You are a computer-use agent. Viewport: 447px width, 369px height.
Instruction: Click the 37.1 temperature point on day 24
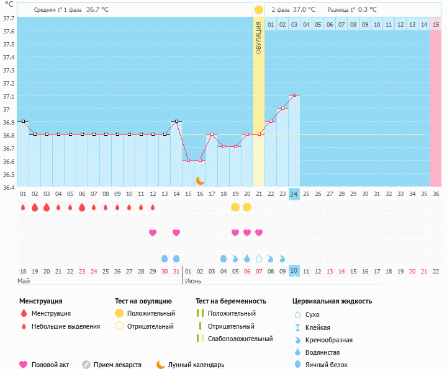tap(294, 96)
